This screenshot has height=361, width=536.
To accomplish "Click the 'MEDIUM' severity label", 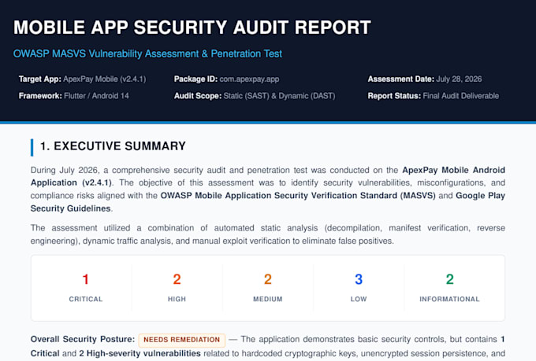I will [268, 299].
